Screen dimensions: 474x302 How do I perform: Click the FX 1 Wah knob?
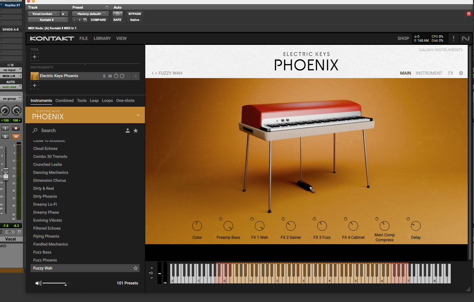(x=260, y=226)
